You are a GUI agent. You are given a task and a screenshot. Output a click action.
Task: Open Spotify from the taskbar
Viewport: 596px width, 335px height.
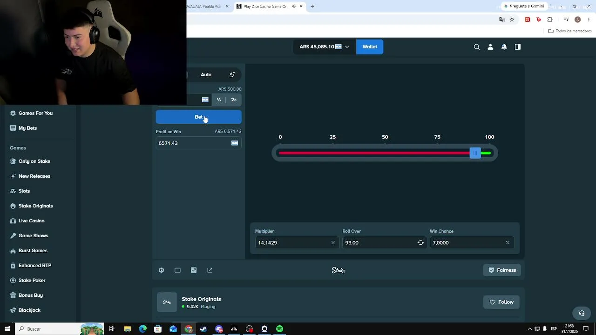(x=279, y=329)
